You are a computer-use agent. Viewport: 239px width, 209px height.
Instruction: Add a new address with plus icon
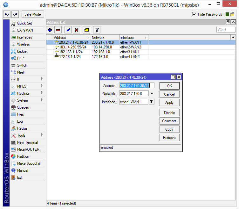click(50, 30)
